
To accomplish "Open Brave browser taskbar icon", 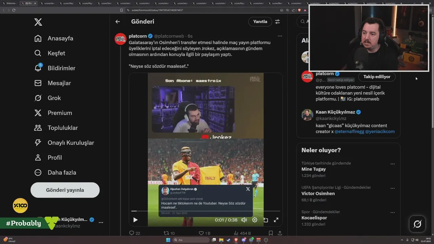I will 236,240.
